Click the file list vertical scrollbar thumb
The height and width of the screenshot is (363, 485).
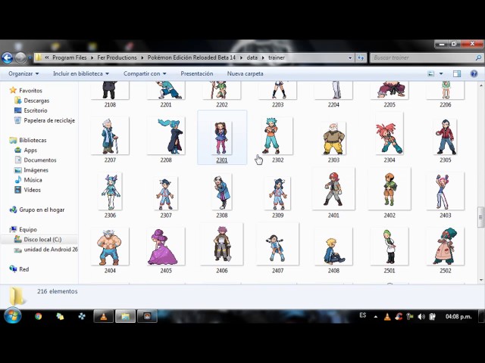coord(480,217)
